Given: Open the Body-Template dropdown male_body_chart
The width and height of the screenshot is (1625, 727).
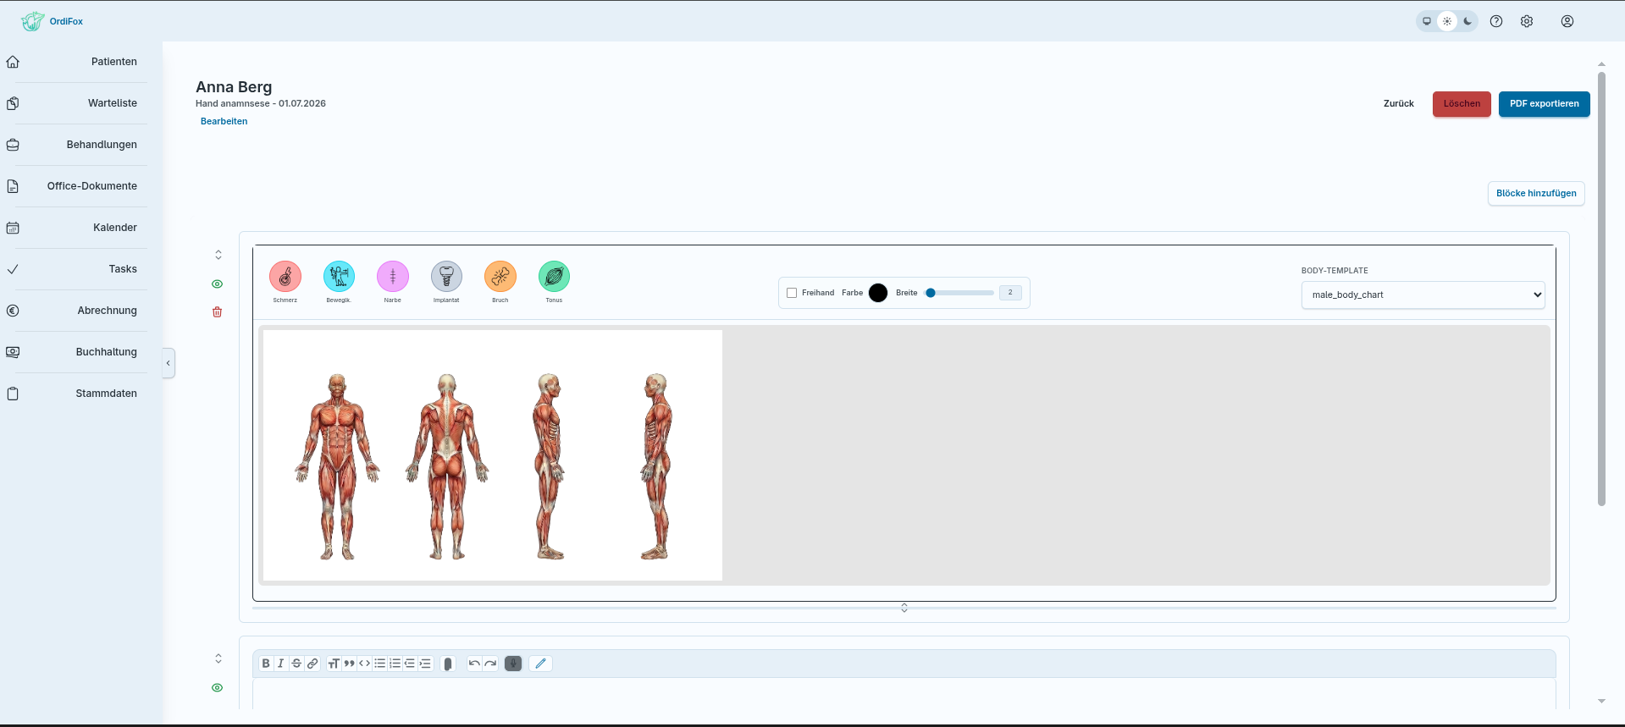Looking at the screenshot, I should tap(1423, 295).
